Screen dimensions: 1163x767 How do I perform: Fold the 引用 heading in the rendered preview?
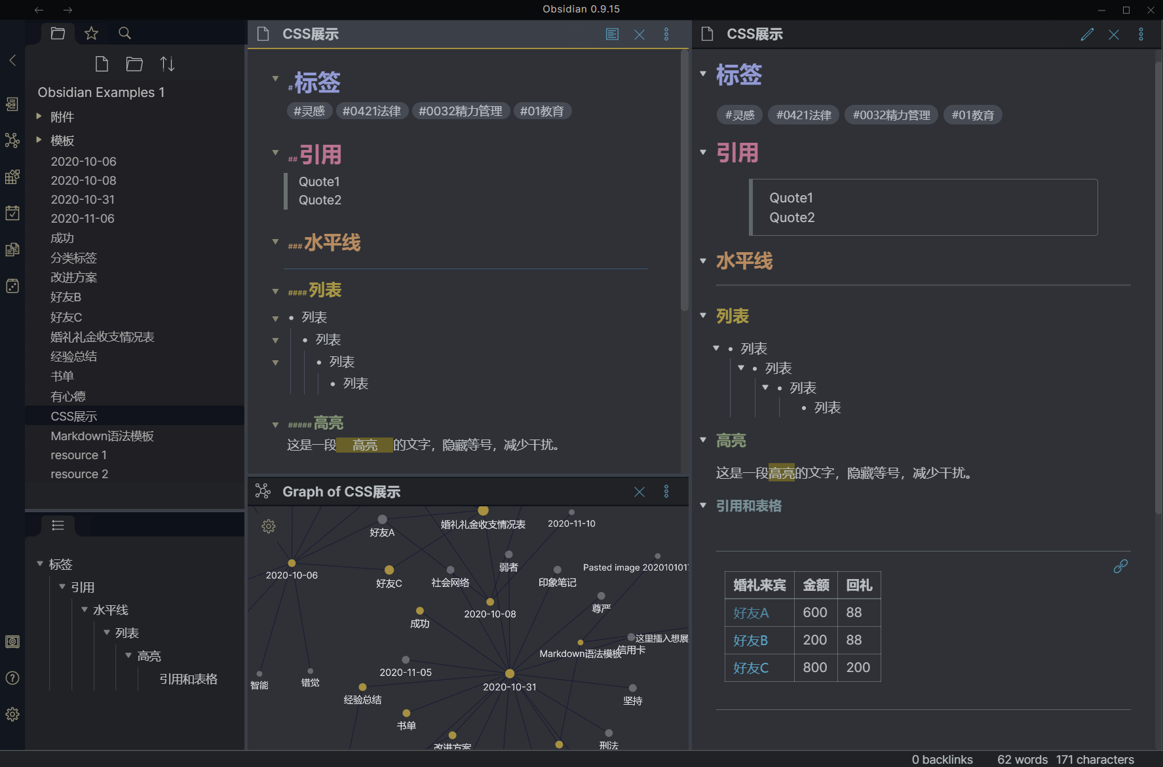pyautogui.click(x=703, y=152)
